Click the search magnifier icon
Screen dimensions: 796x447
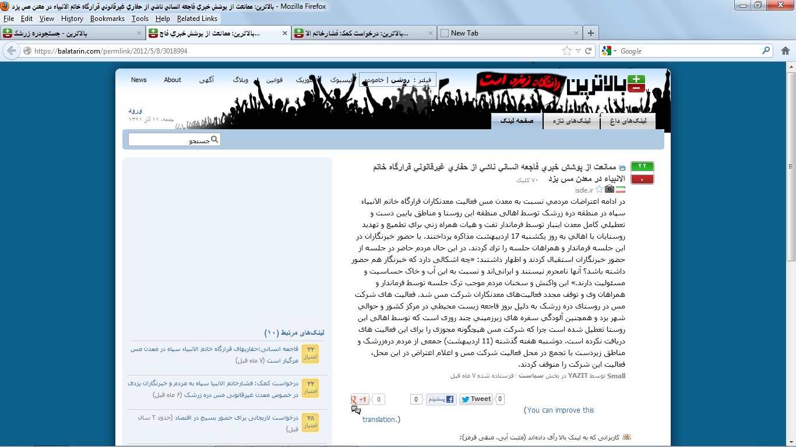pos(215,139)
